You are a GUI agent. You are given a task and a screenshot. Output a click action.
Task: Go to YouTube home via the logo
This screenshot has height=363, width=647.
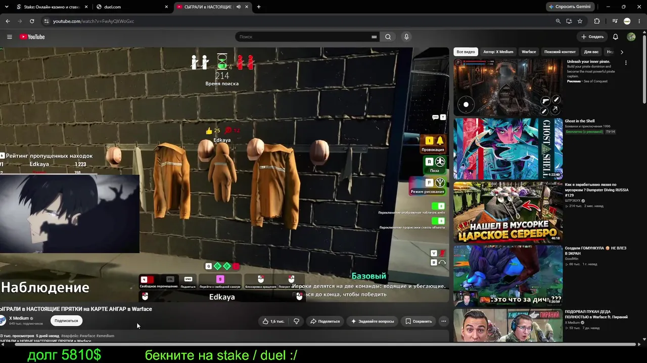[x=32, y=37]
